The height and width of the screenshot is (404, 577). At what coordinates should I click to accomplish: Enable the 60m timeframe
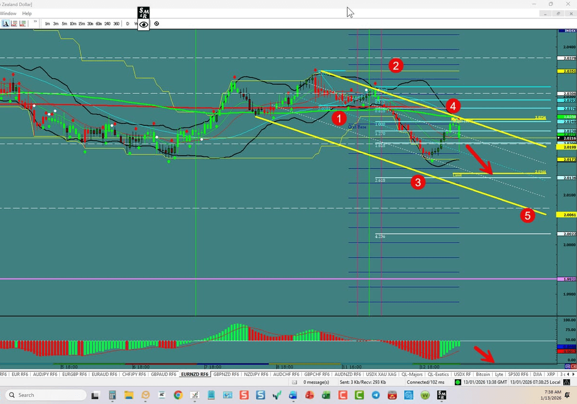pos(99,23)
